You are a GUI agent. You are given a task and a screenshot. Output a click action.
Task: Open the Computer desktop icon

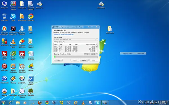coord(4,5)
